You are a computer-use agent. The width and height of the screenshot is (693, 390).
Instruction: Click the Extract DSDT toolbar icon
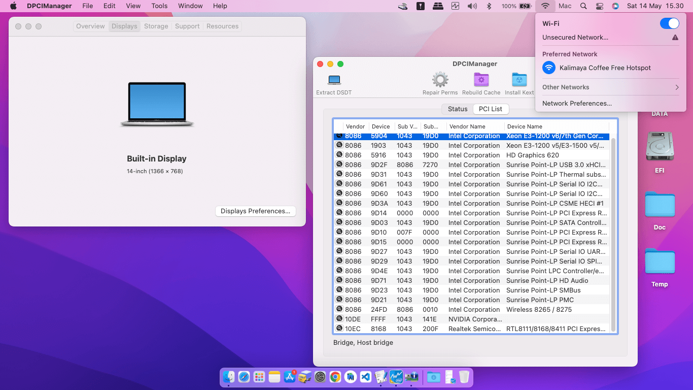pos(334,80)
